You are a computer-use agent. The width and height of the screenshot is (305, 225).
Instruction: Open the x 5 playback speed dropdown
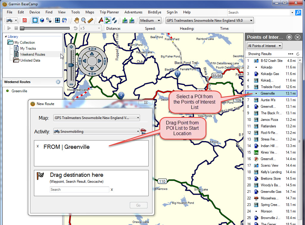[x=90, y=28]
